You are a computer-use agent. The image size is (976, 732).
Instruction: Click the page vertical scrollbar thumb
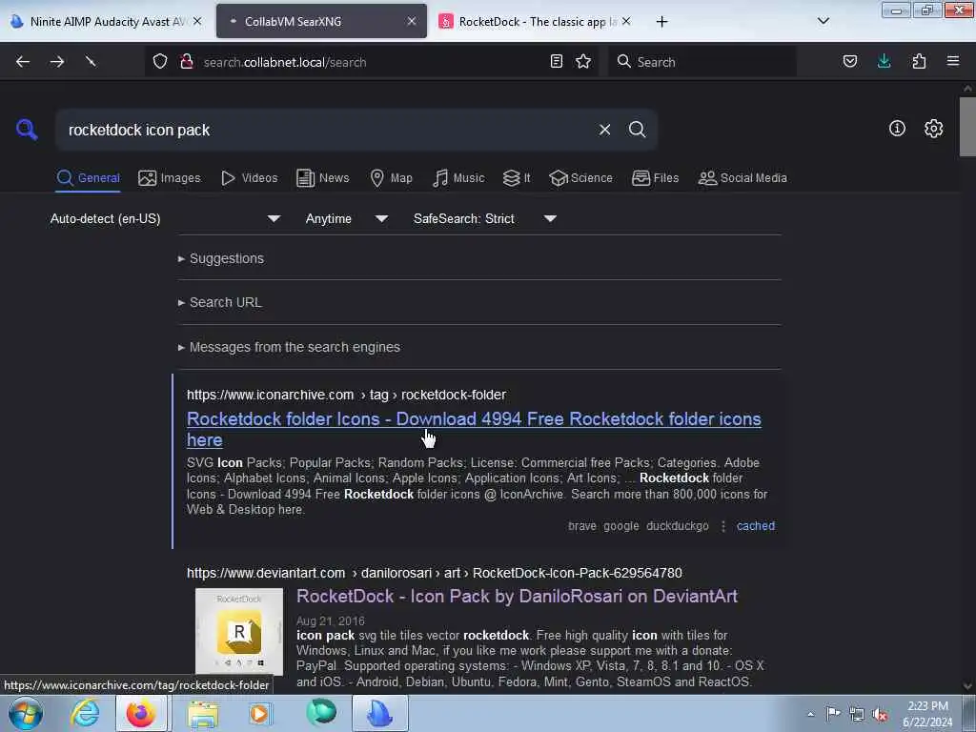pyautogui.click(x=967, y=127)
